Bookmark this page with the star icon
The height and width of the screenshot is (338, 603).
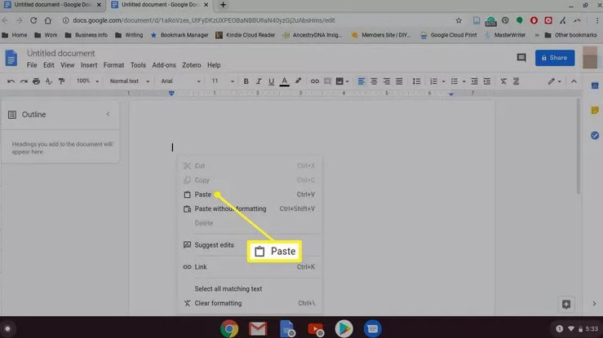459,20
